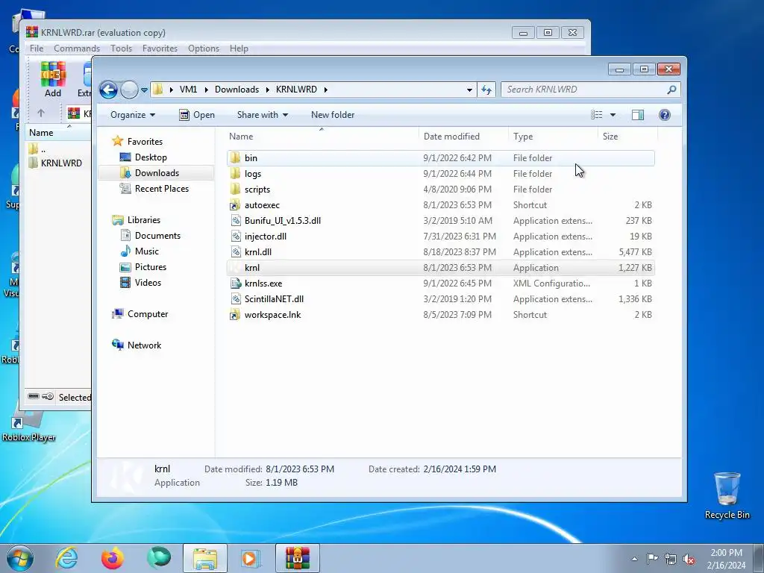Viewport: 764px width, 573px height.
Task: Select the KRNLWRD folder in WinRAR list
Action: [55, 163]
